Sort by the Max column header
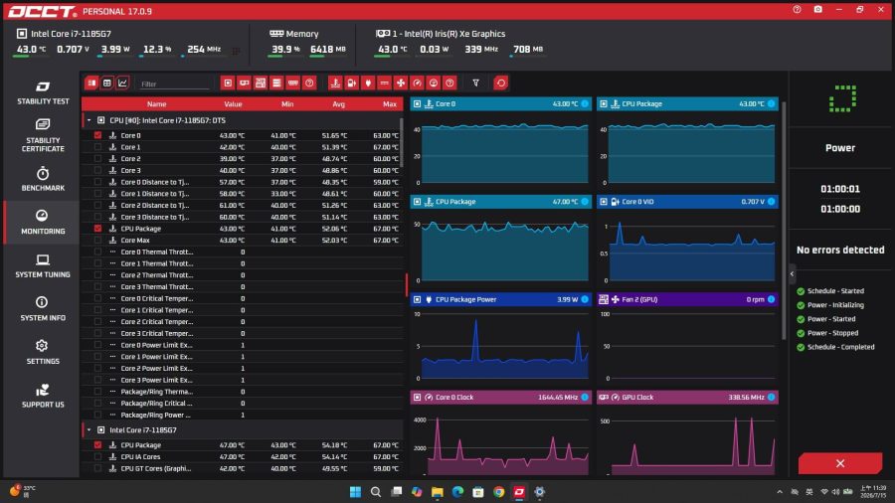 [389, 103]
